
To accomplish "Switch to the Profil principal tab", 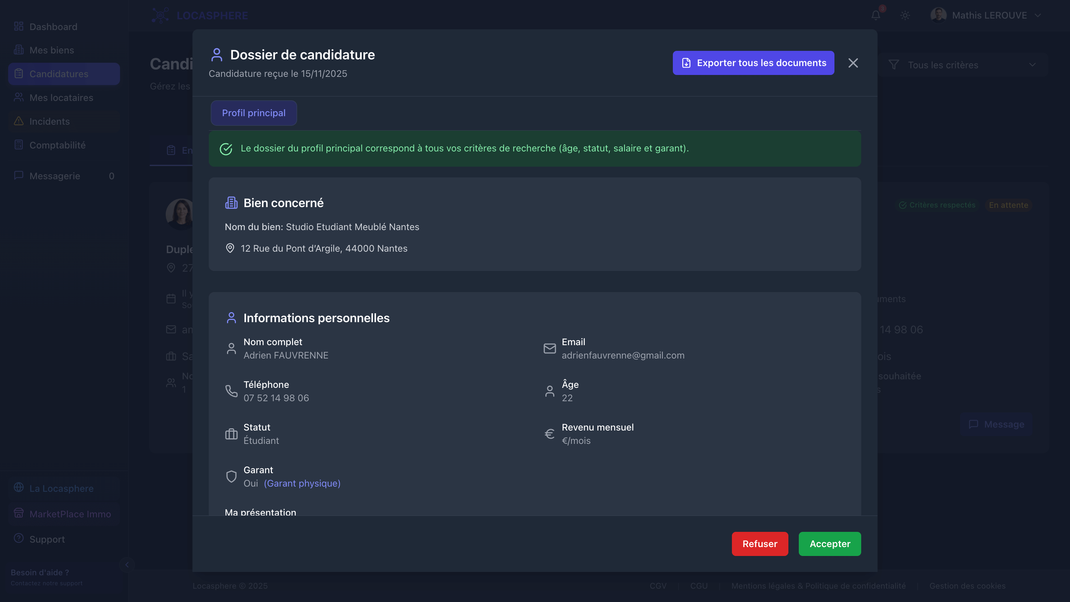I will [253, 112].
